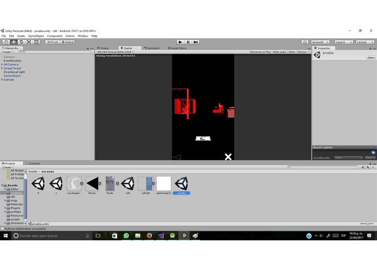
Task: Select the Scale tool
Action: tap(29, 42)
